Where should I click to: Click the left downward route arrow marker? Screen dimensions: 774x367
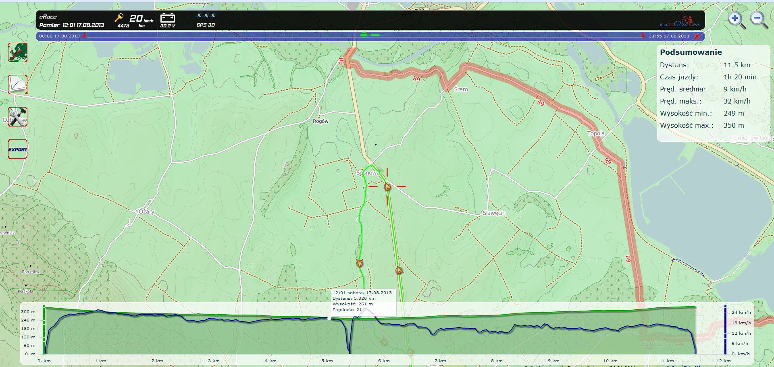(x=360, y=263)
